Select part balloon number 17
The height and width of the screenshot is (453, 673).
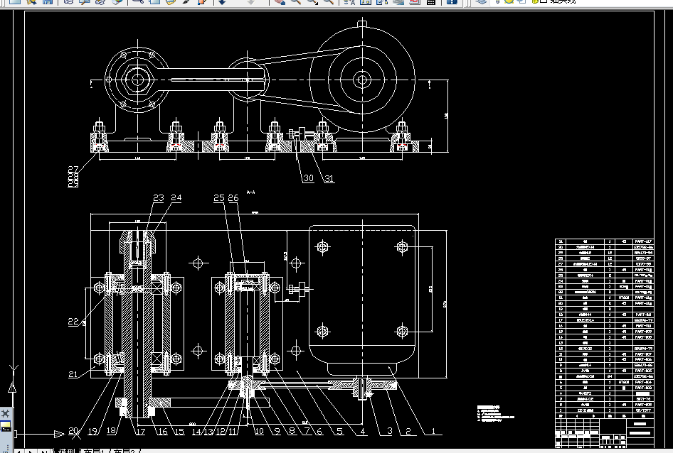click(x=140, y=431)
